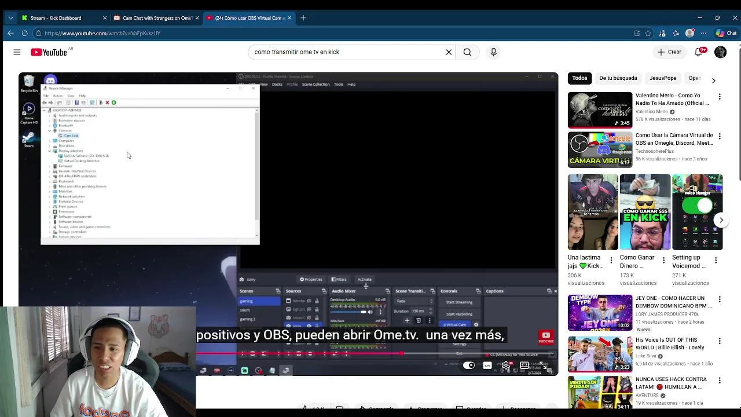Open the tab search dropdown arrow

pos(10,18)
